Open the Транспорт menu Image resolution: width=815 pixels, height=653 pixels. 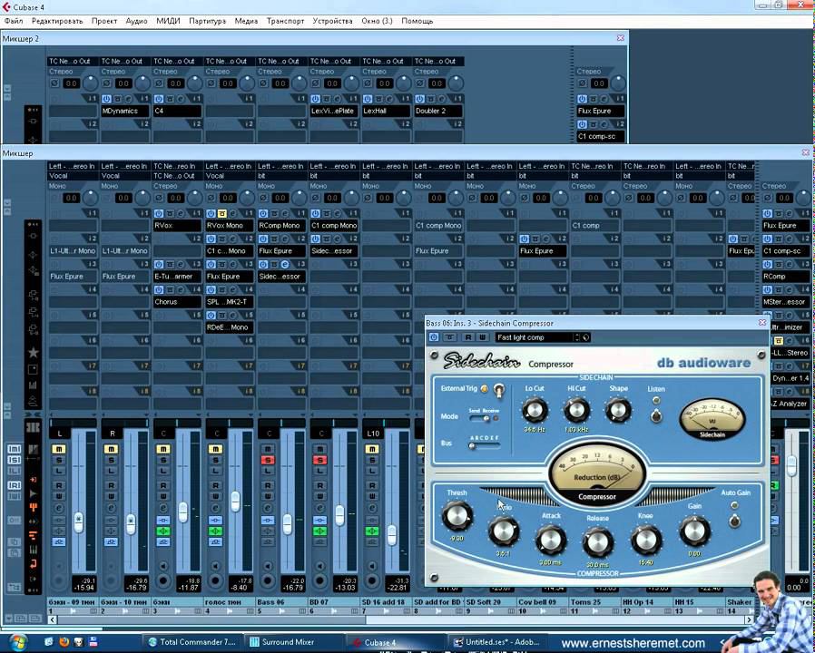tap(285, 21)
